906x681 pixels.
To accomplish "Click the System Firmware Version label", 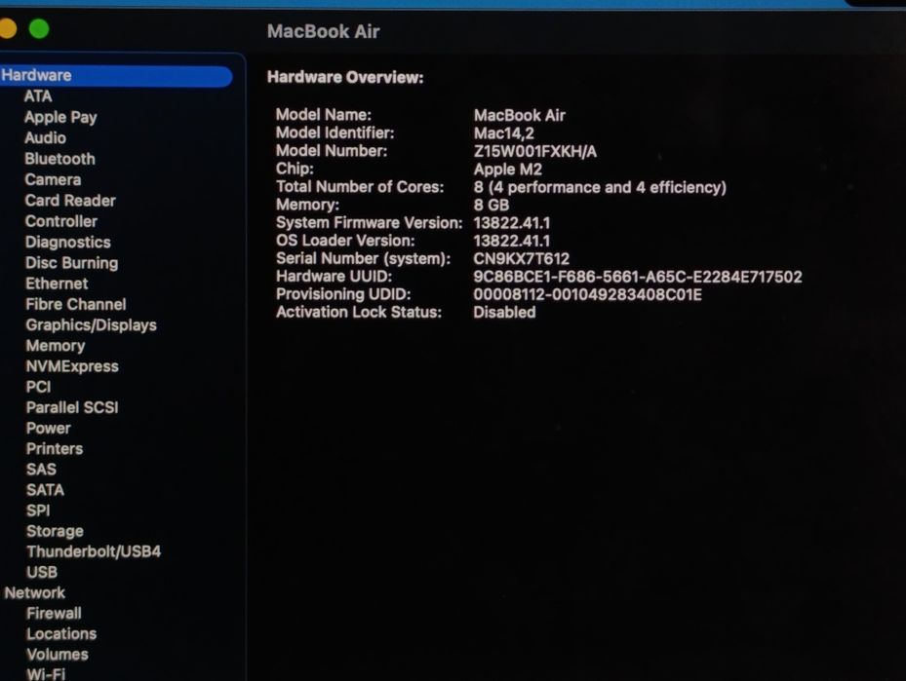I will (370, 222).
